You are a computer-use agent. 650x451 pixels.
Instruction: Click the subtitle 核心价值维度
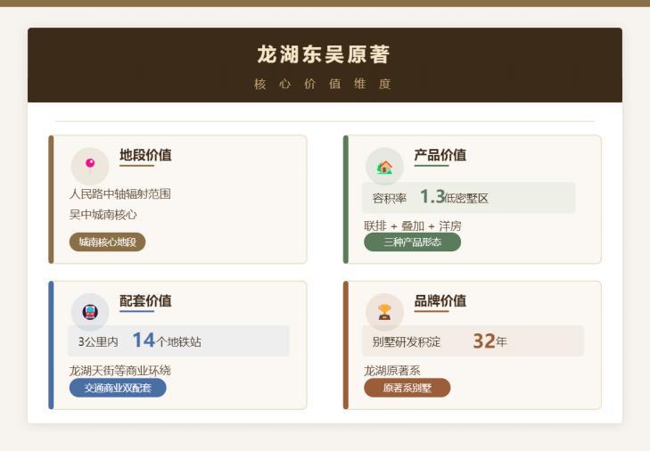tap(323, 84)
